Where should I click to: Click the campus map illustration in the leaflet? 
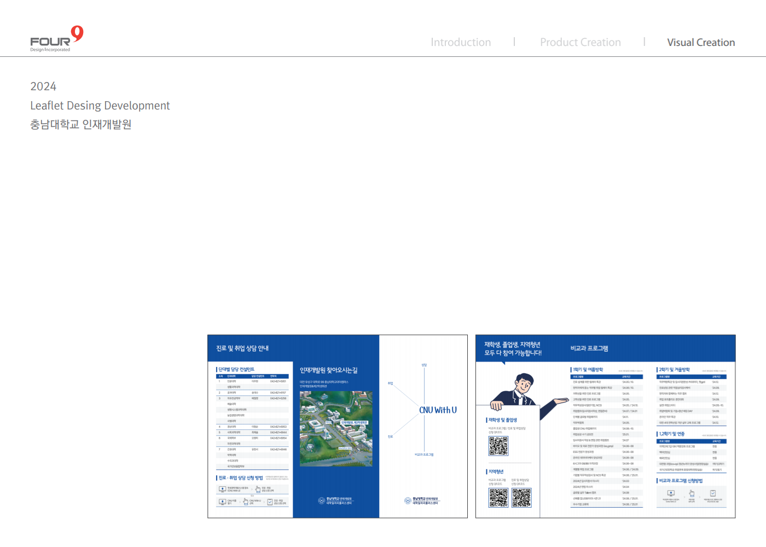[336, 428]
